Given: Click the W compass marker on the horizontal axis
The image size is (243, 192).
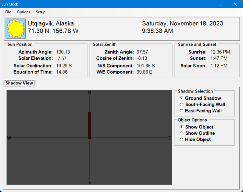Looking at the screenshot, I should coord(9,138).
